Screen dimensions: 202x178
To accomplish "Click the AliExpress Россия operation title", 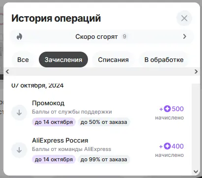I will click(x=60, y=141).
